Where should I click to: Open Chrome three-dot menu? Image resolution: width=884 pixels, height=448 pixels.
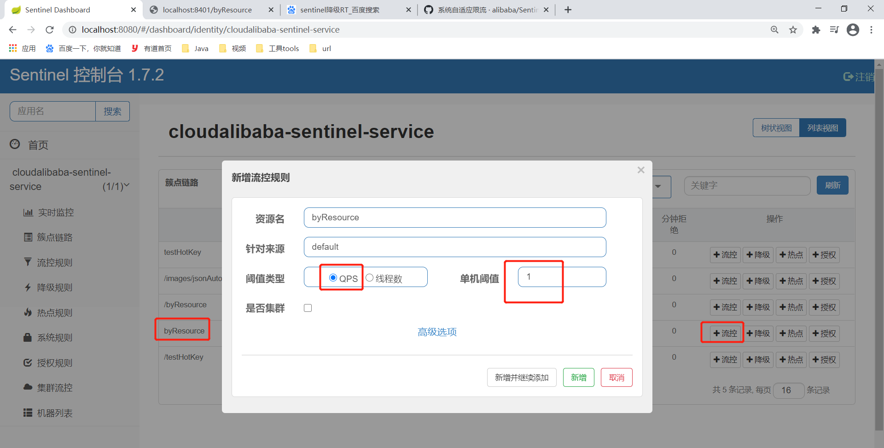871,30
